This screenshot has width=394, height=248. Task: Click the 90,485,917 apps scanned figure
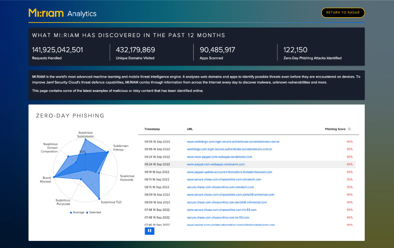(217, 50)
